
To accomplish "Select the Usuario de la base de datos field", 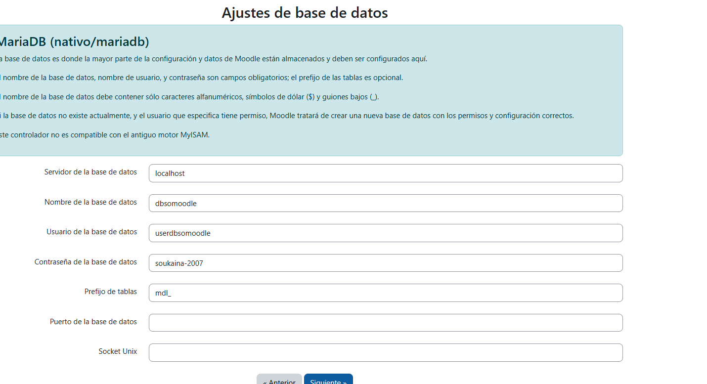I will pos(386,233).
